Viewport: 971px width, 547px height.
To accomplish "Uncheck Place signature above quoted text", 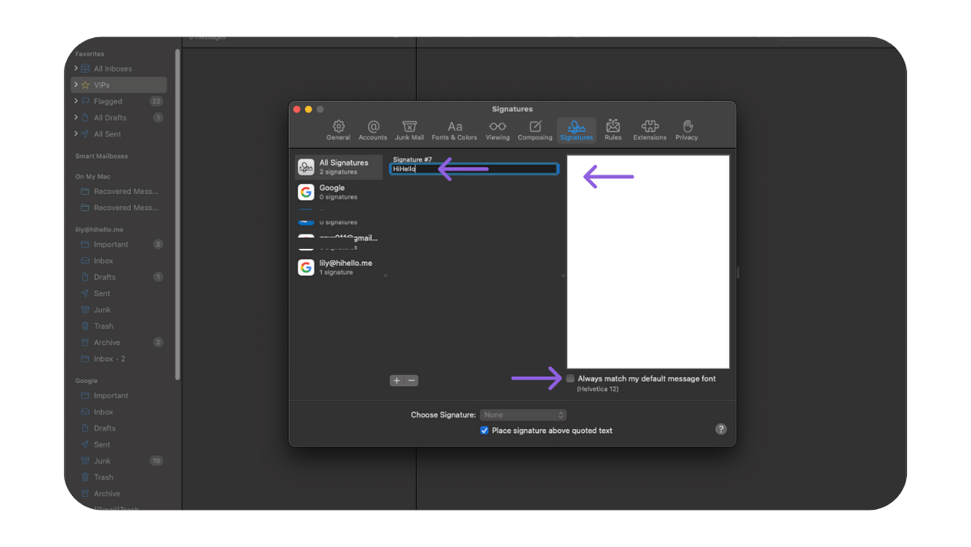I will (x=485, y=431).
